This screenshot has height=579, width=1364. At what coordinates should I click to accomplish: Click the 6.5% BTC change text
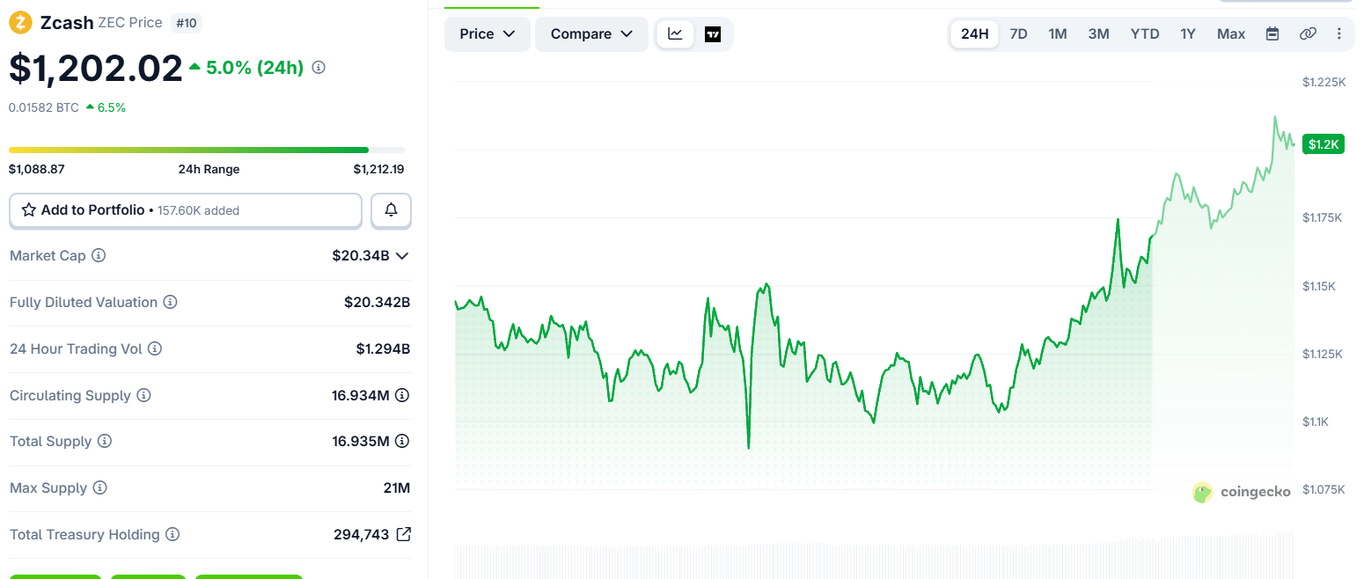[111, 107]
